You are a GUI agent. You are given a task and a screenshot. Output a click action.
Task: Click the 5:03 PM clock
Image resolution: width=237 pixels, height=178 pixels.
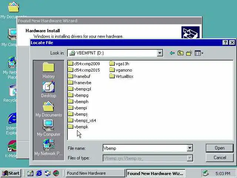click(x=223, y=174)
